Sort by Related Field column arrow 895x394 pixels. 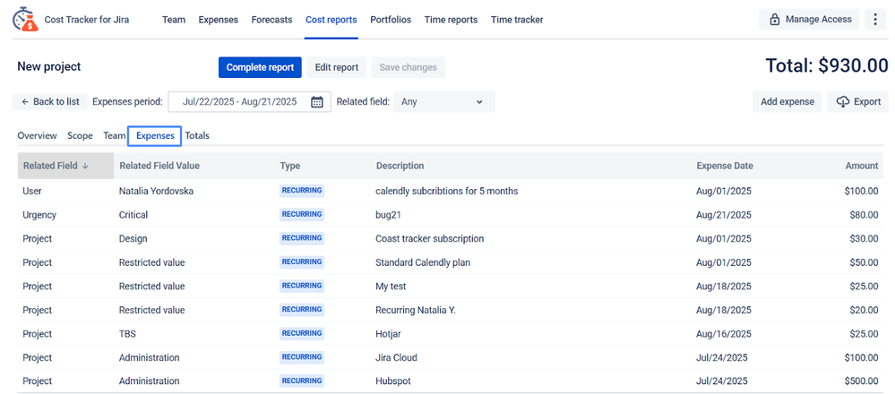[x=86, y=166]
